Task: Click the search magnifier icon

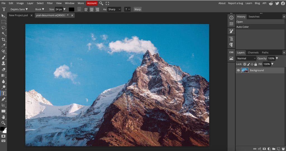Action: click(x=101, y=3)
